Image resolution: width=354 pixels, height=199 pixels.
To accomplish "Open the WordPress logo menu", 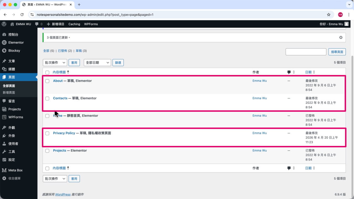I will click(x=4, y=24).
